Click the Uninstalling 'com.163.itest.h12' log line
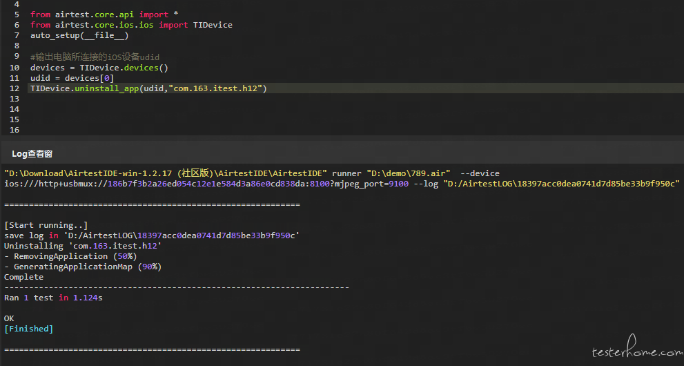The image size is (684, 366). 83,246
